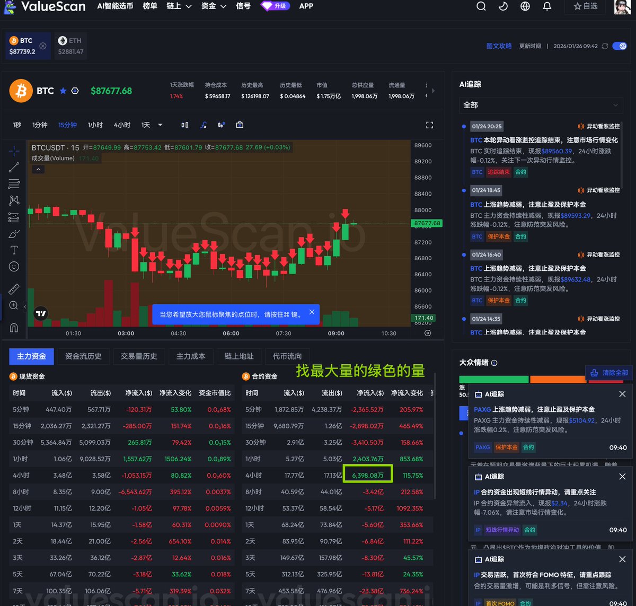Open chart fullscreen mode
This screenshot has height=606, width=636.
(x=430, y=125)
